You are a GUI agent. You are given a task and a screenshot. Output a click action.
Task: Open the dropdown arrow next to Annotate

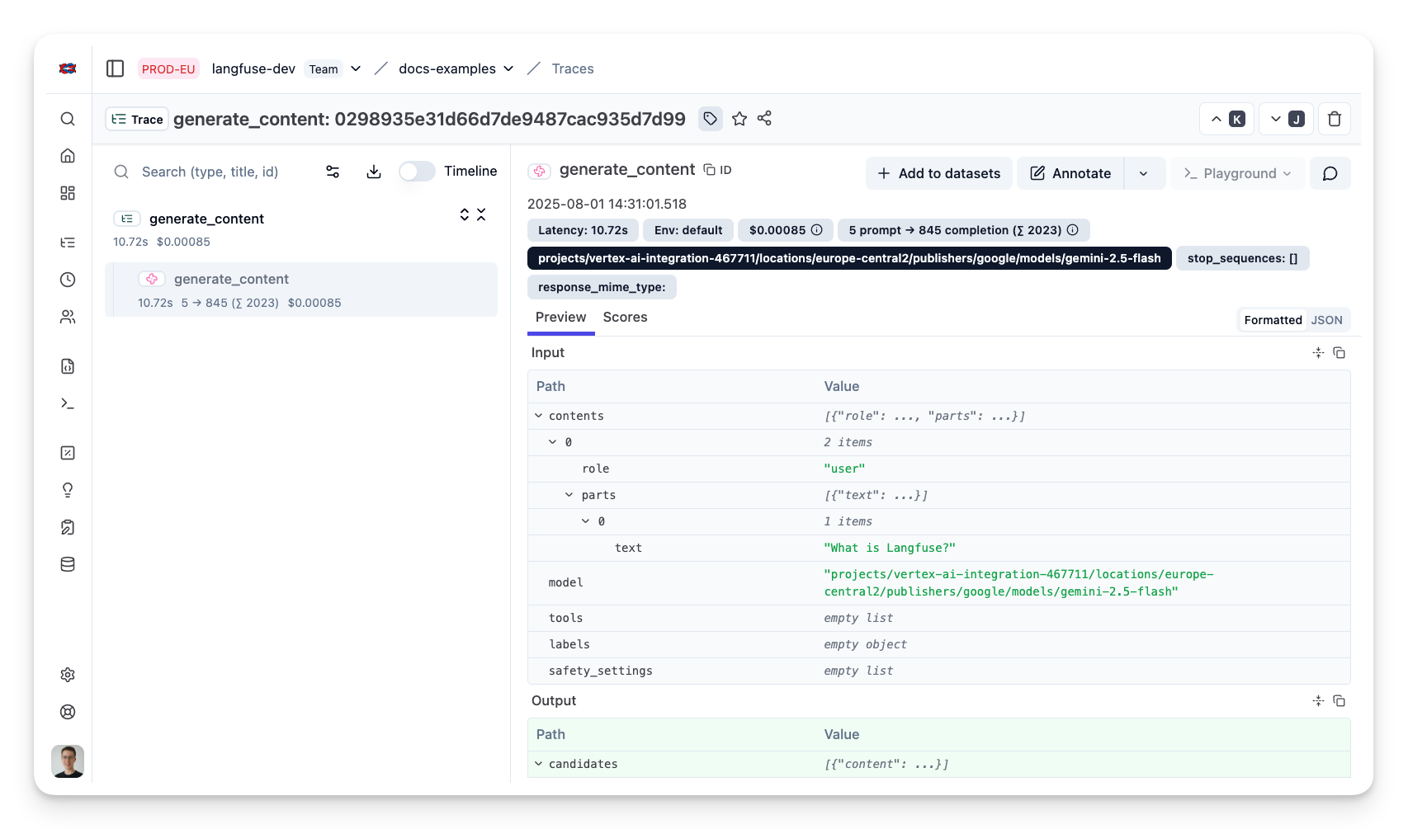1144,173
